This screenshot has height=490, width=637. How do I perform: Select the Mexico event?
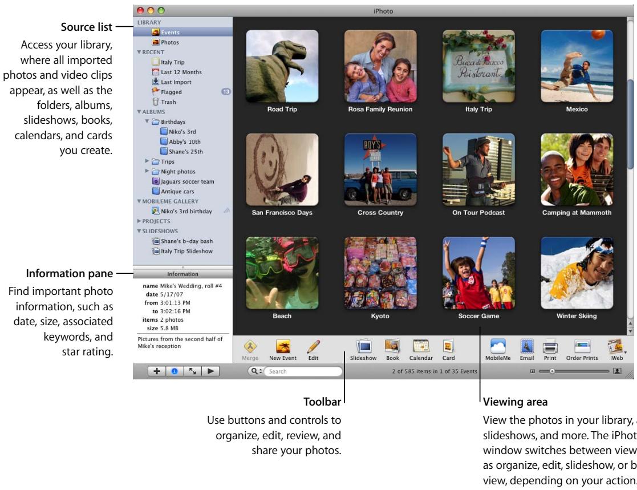(577, 66)
